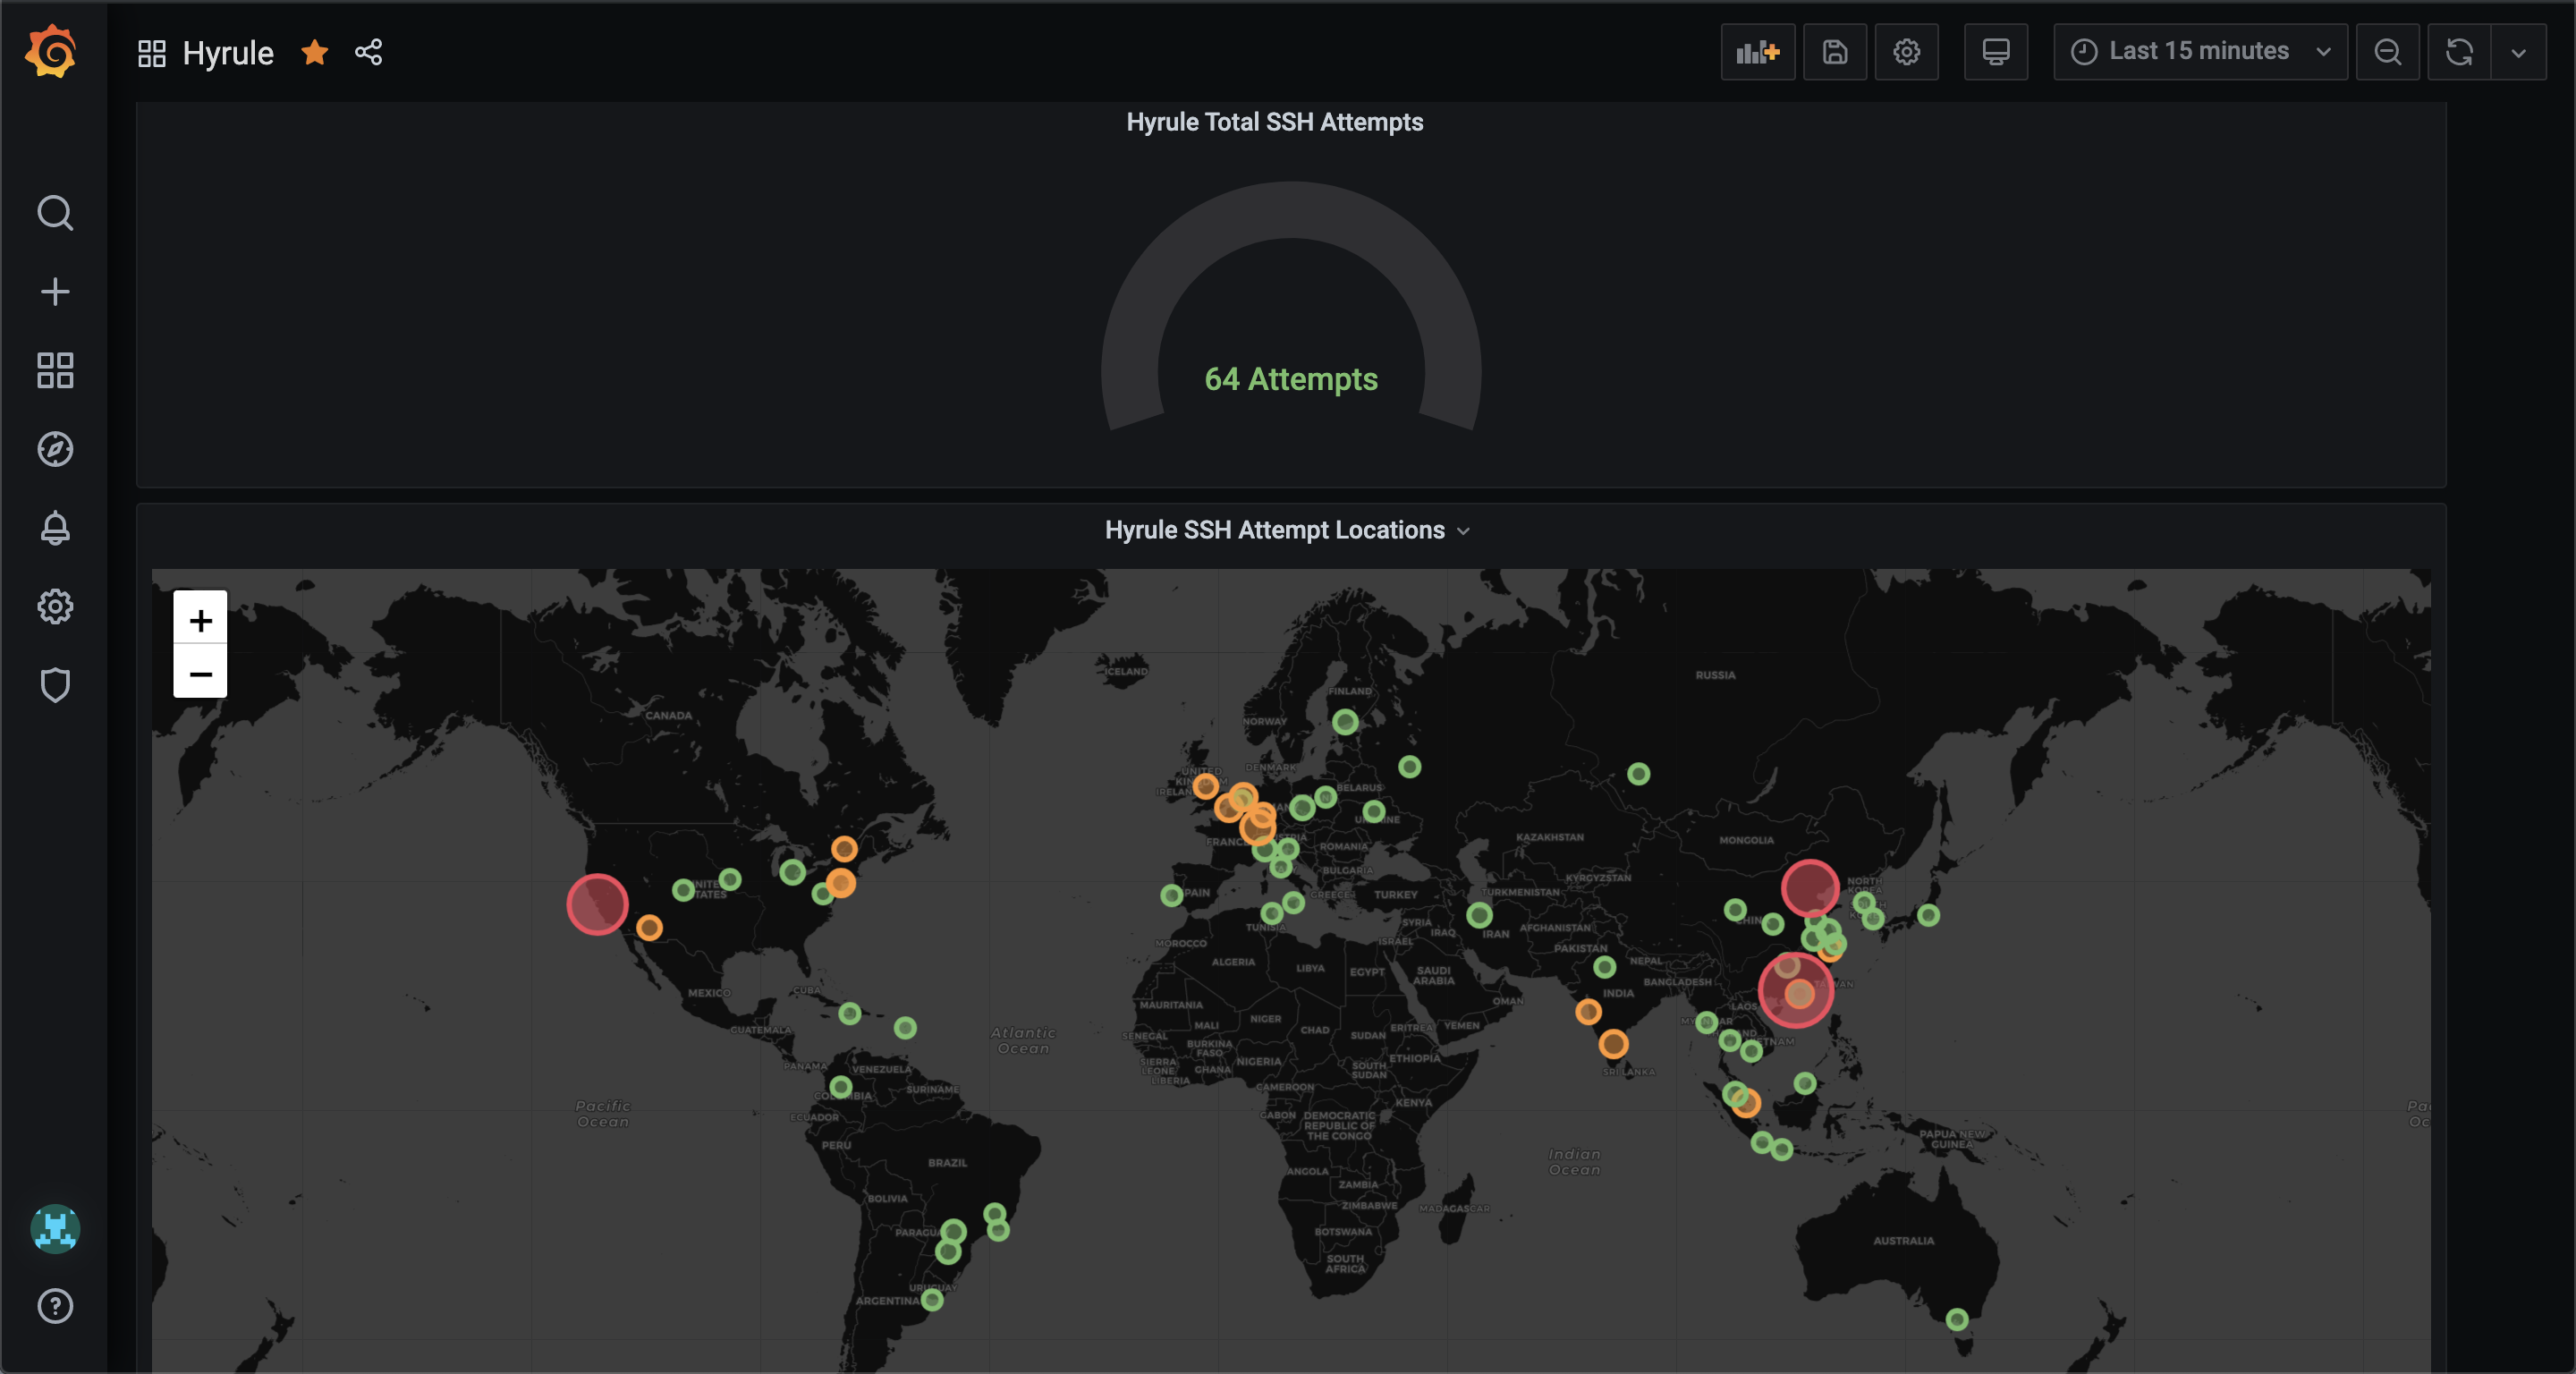The width and height of the screenshot is (2576, 1374).
Task: Open the Configuration gear in sidebar
Action: pyautogui.click(x=55, y=606)
